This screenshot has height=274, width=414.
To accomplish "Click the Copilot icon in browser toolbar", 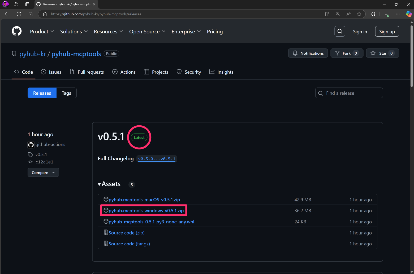I will pyautogui.click(x=409, y=14).
